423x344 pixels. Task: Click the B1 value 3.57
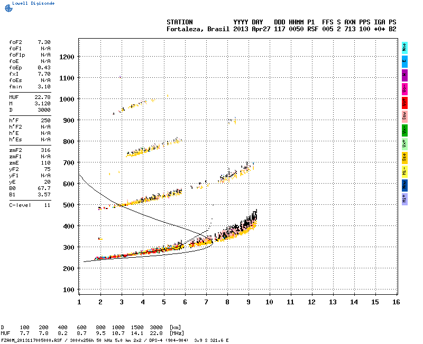click(44, 195)
